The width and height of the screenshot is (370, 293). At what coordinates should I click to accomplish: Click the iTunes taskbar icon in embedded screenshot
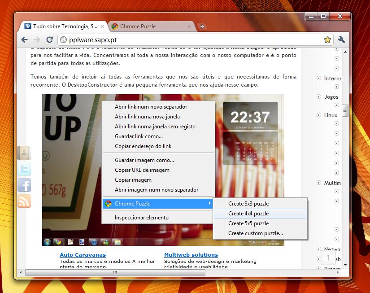(x=94, y=242)
